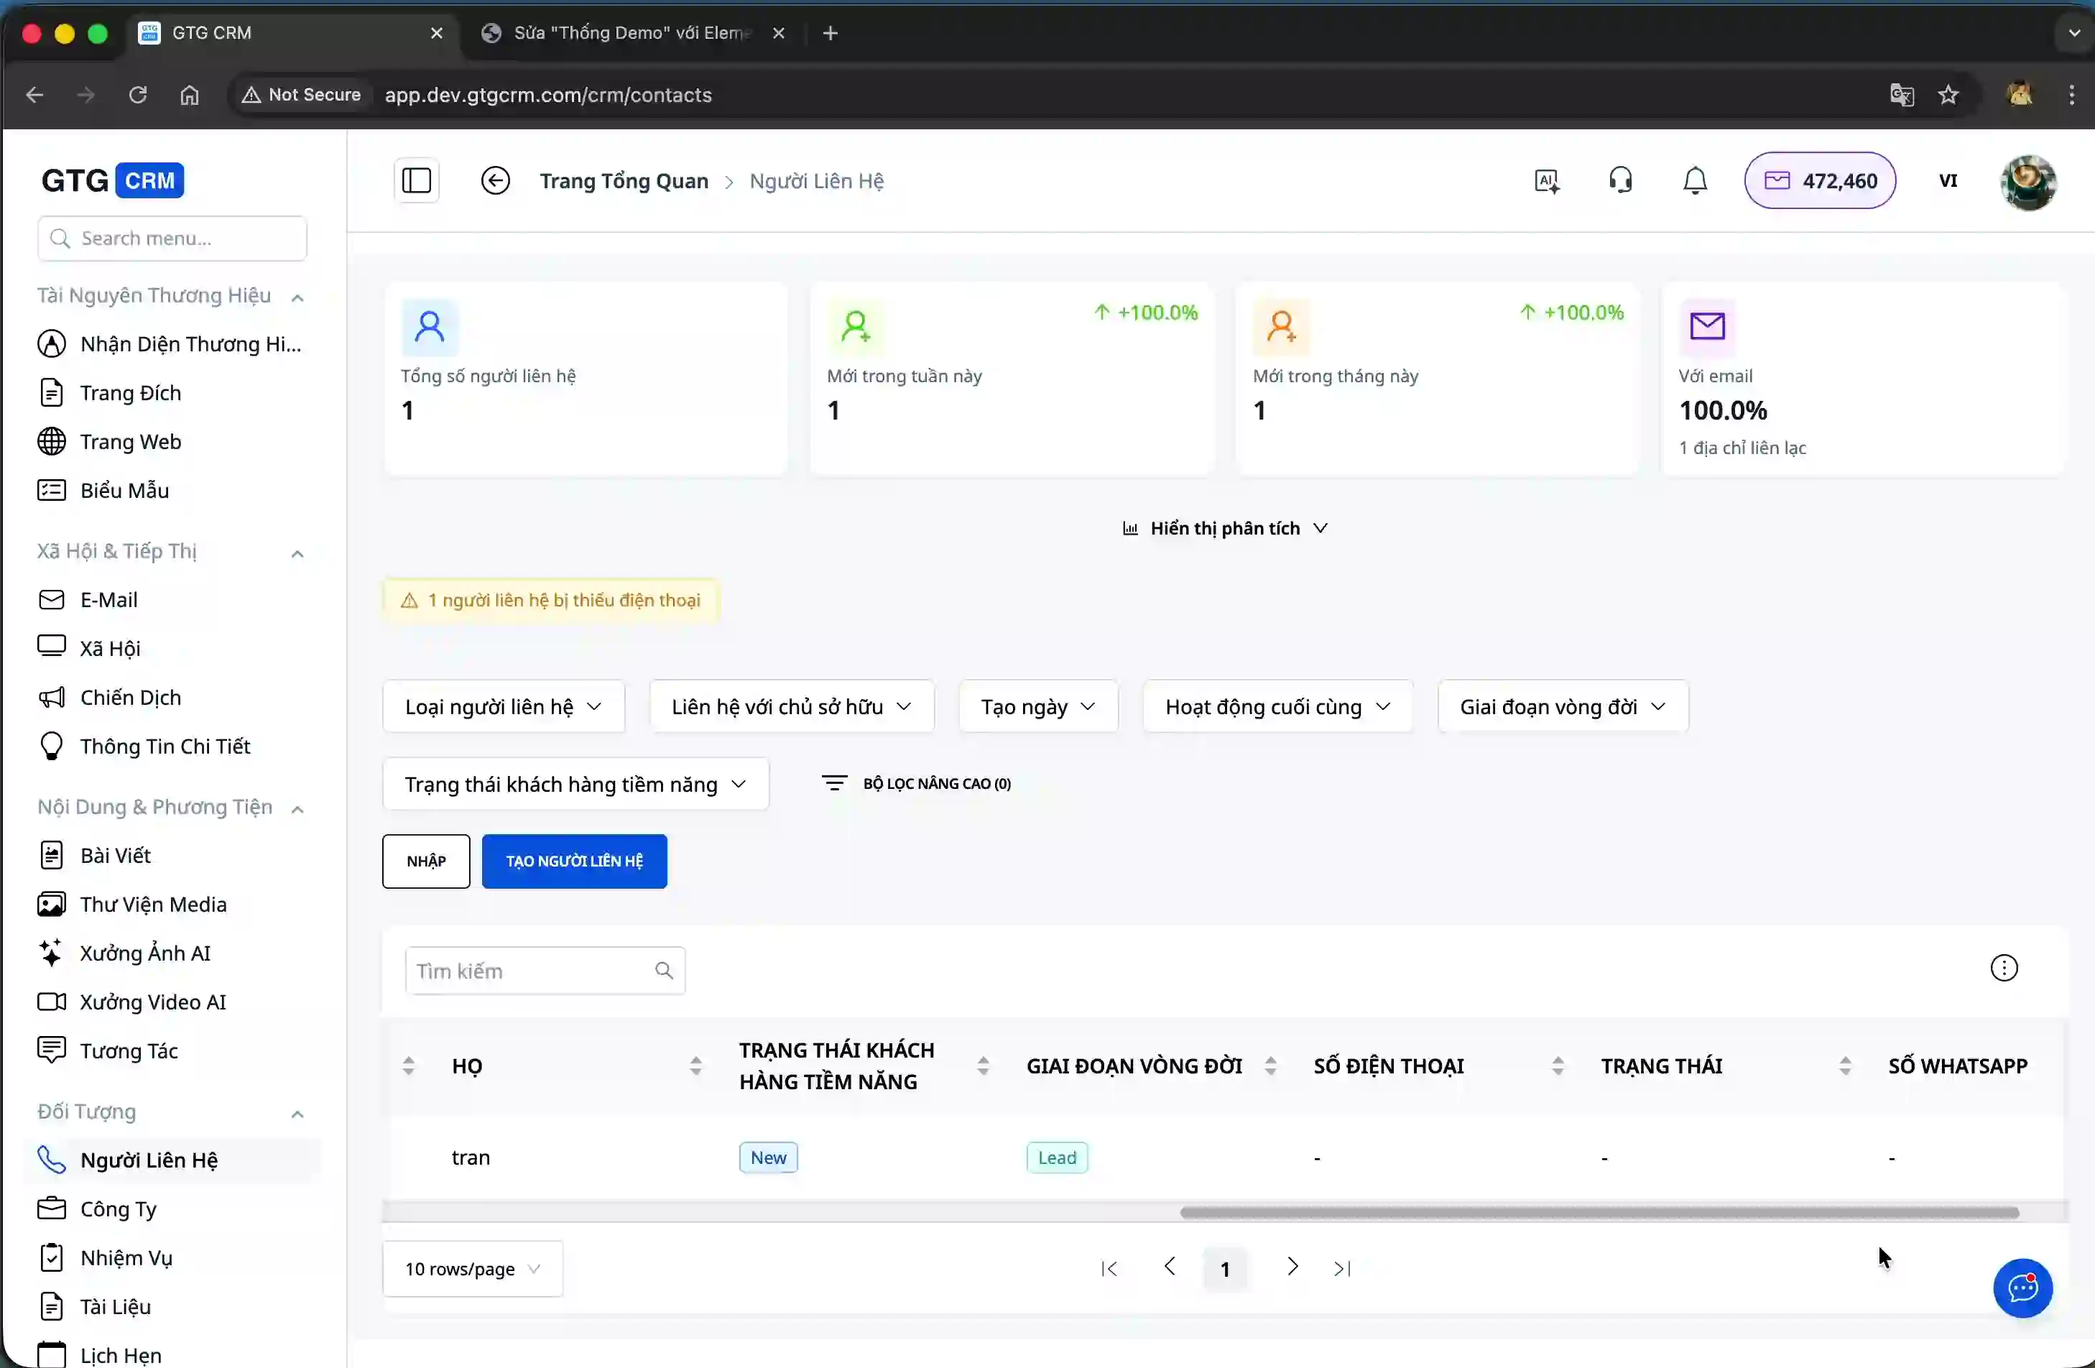Click the TẠO NGƯỜI LIÊN HỆ button
The height and width of the screenshot is (1368, 2095).
574,861
